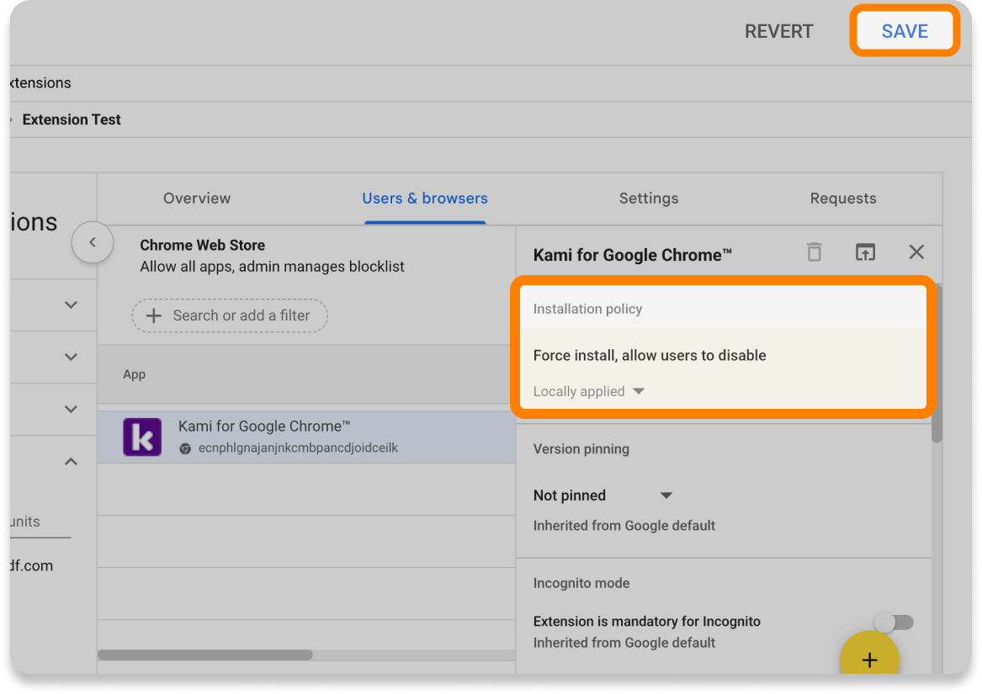The image size is (982, 694).
Task: Delete Kami extension with the trash icon
Action: 815,252
